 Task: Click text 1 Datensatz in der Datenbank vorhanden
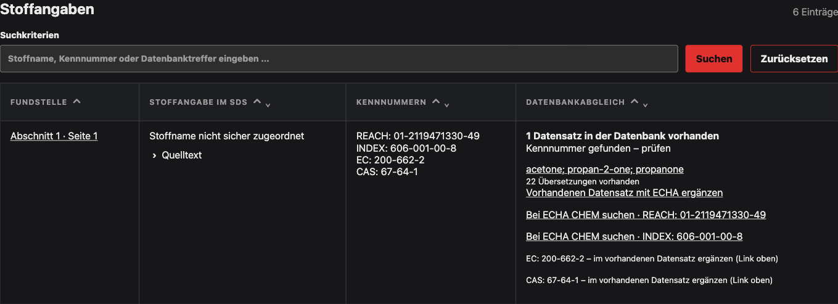(622, 136)
